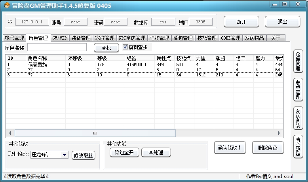Select the GM/VIP tab

pyautogui.click(x=59, y=38)
